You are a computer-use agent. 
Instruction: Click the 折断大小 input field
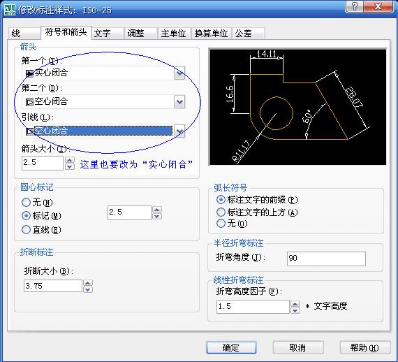pos(53,286)
